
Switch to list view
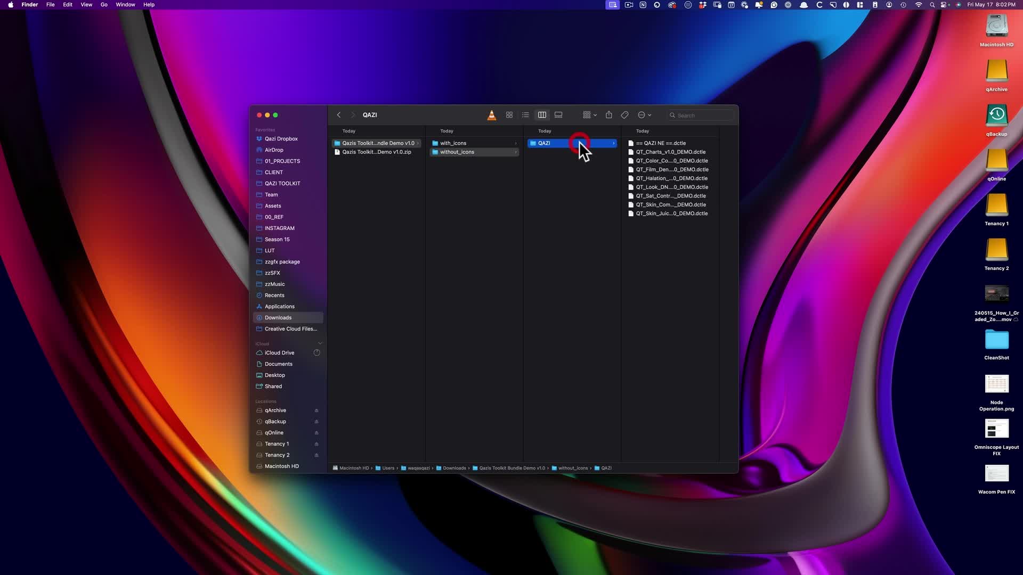(525, 115)
